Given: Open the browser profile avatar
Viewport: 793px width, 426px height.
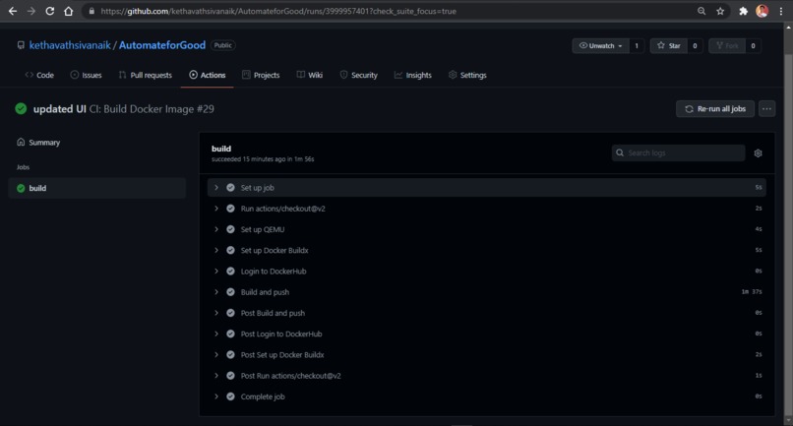Looking at the screenshot, I should [x=762, y=11].
